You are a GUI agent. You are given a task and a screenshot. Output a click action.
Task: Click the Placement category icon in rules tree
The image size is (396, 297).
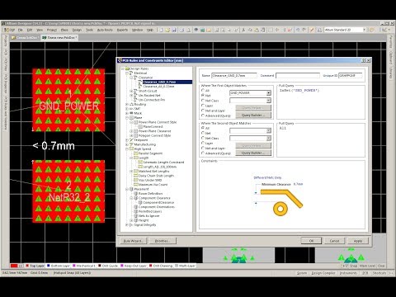(131, 189)
